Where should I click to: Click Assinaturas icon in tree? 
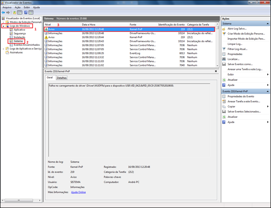[x=7, y=53]
